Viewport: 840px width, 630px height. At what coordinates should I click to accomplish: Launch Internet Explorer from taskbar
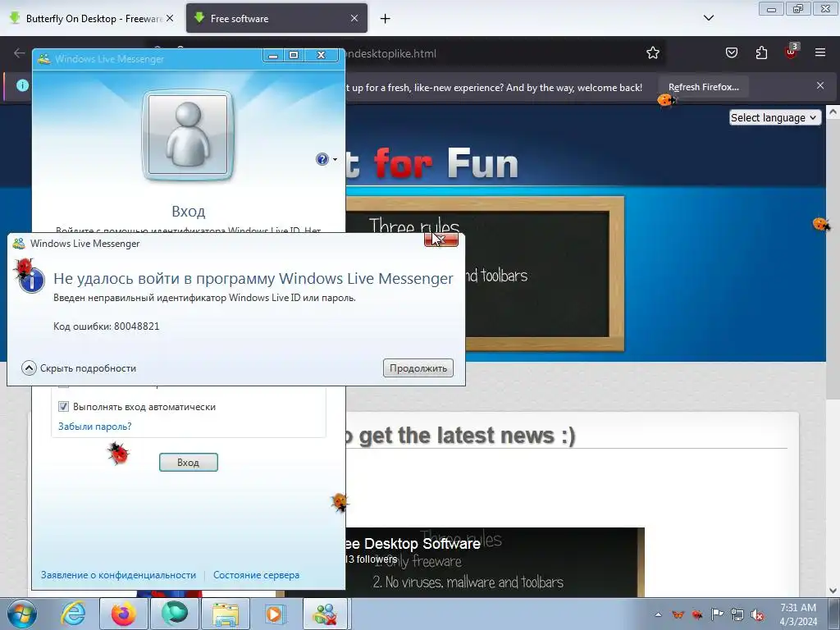[x=73, y=614]
